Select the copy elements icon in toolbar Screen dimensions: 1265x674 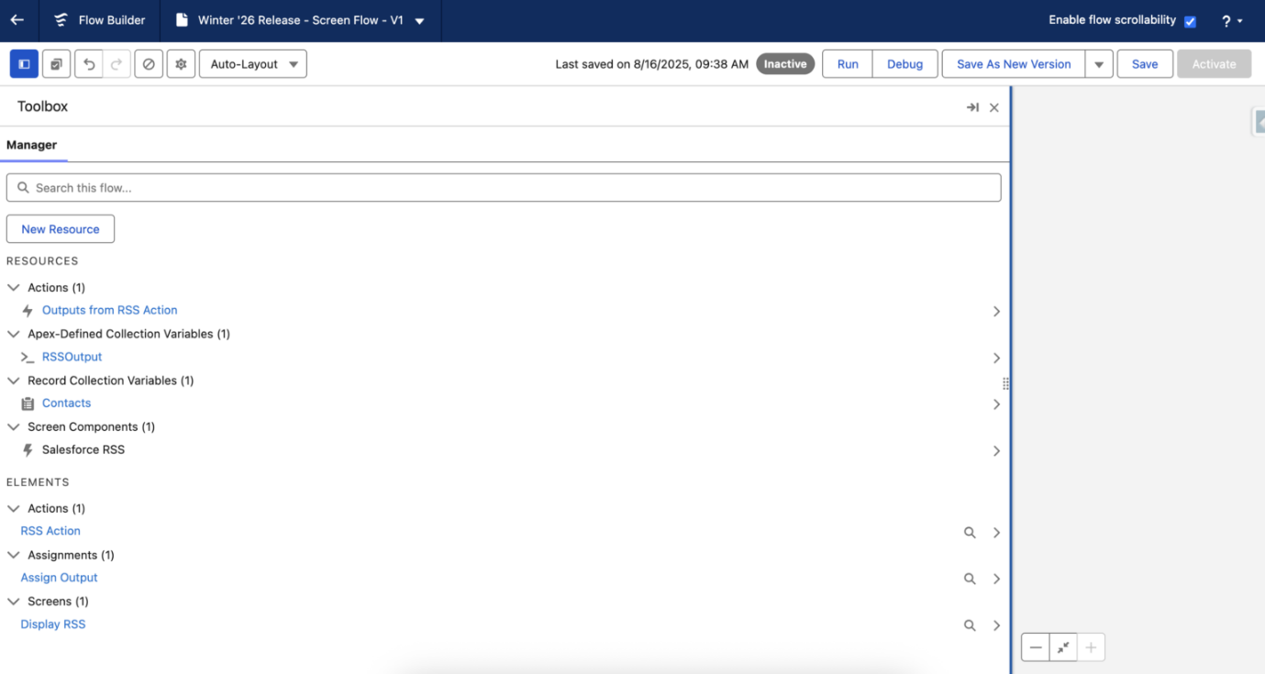pos(56,63)
